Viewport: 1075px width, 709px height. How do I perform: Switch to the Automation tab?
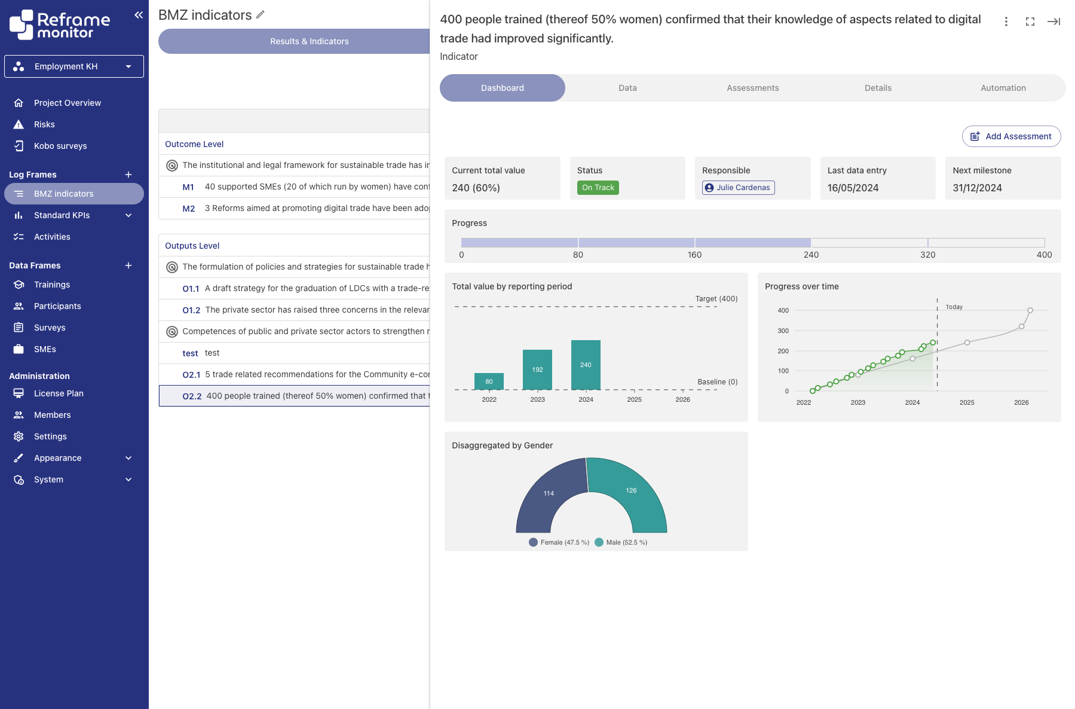(x=1003, y=88)
